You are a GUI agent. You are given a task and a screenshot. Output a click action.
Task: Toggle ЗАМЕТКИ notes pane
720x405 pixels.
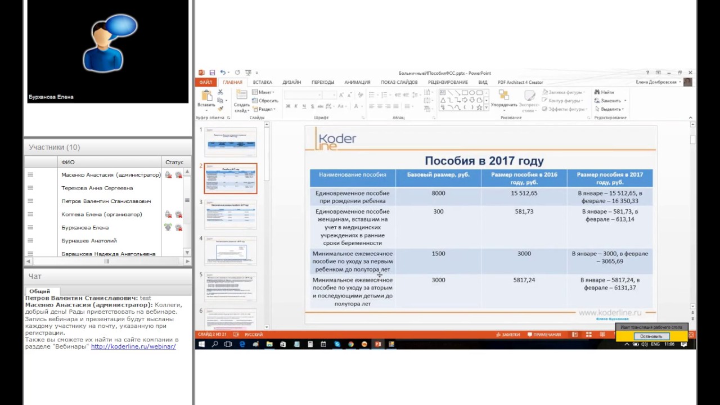point(507,334)
